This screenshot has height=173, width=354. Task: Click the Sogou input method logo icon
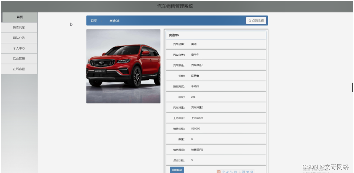219,172
